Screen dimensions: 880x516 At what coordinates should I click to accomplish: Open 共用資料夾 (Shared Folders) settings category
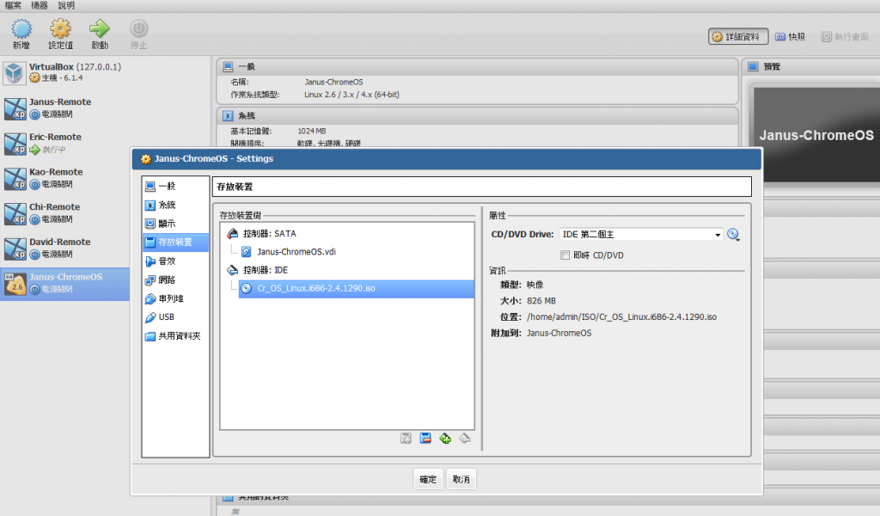tap(175, 335)
